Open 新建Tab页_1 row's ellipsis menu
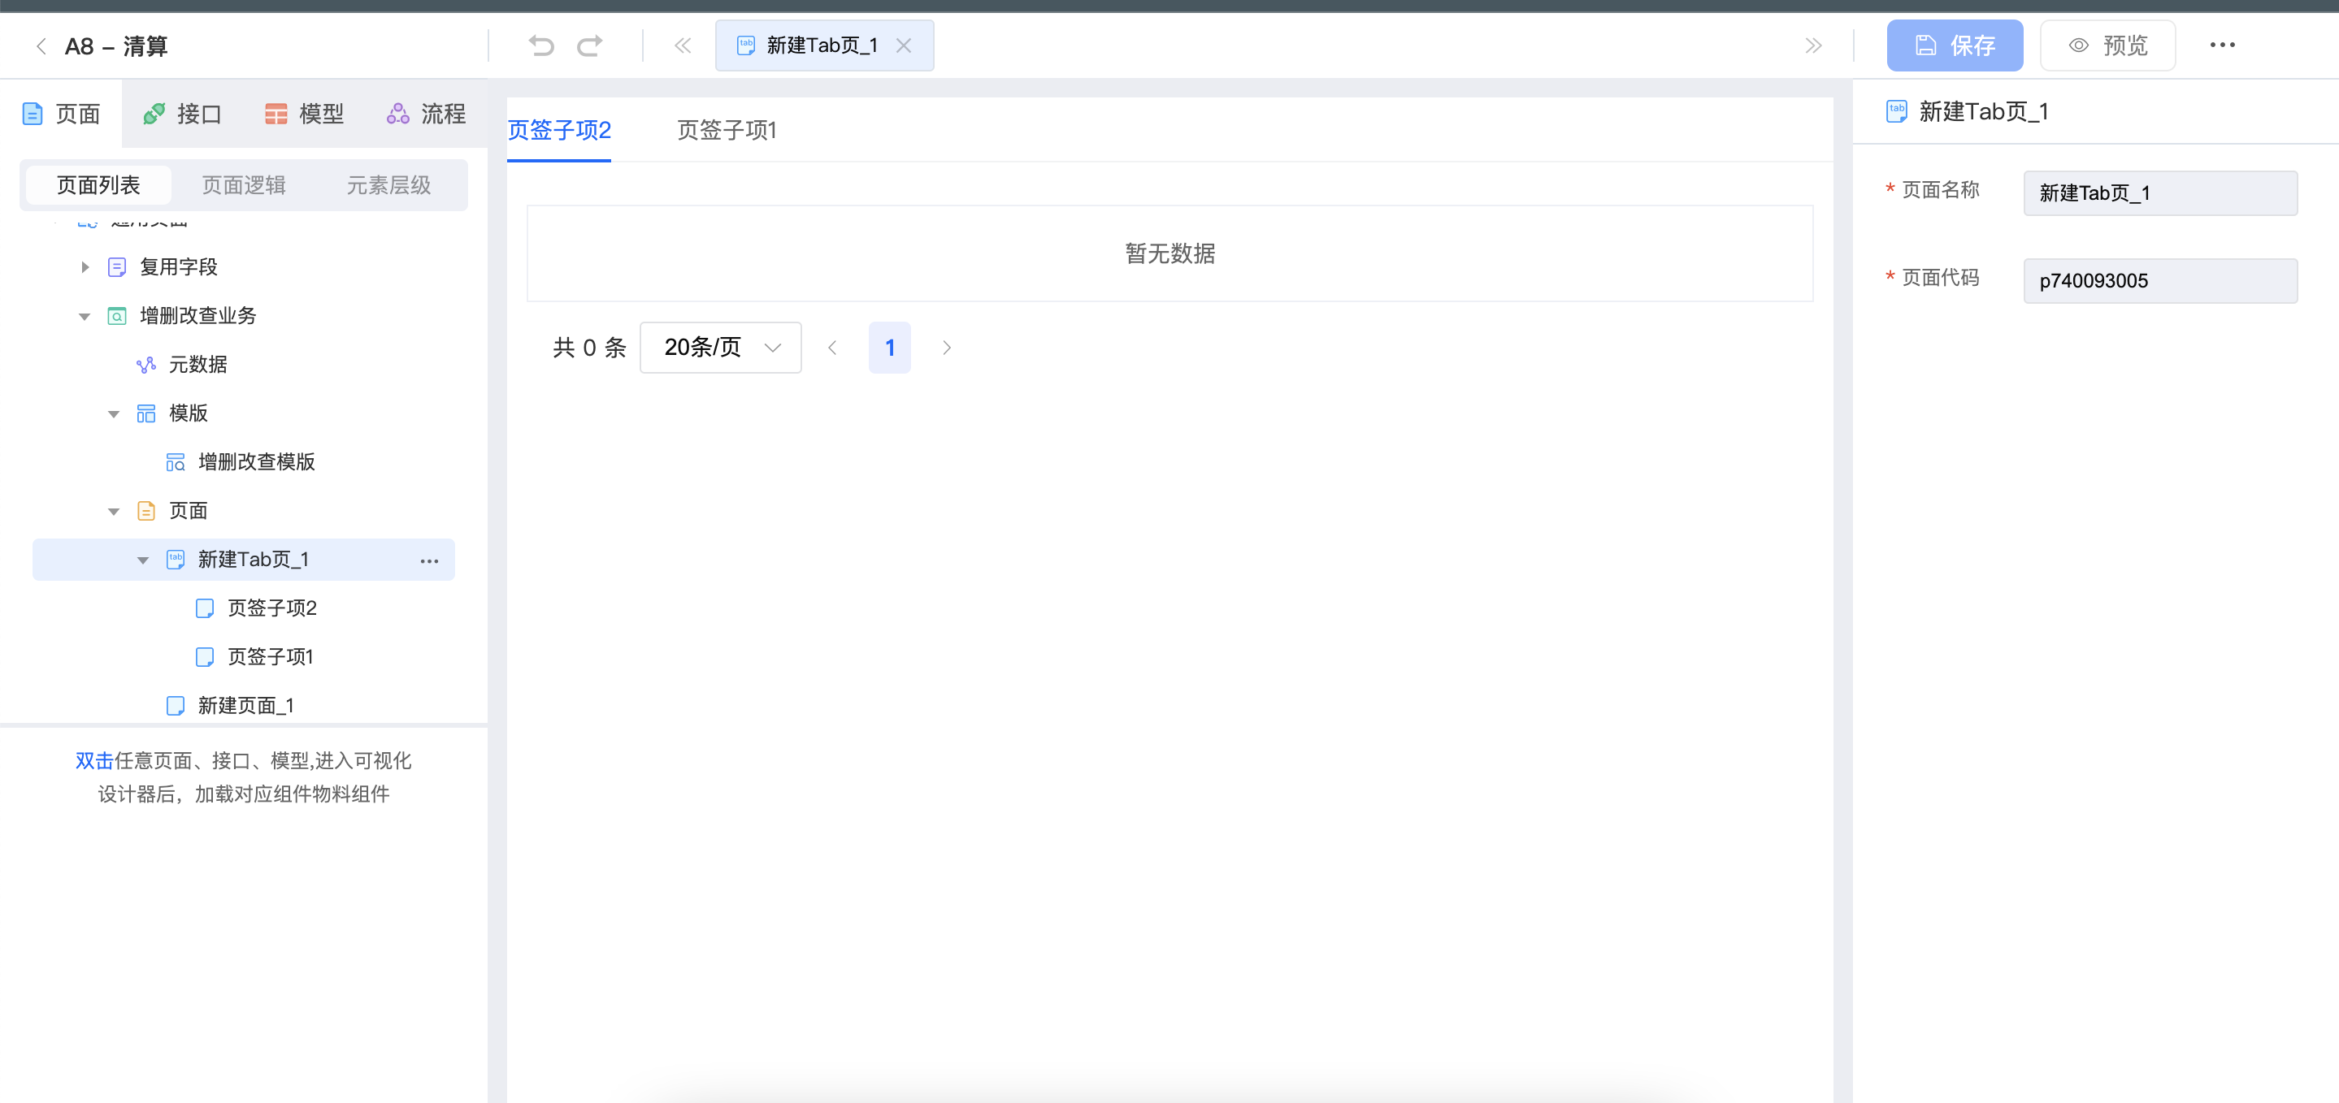Screen dimensions: 2339x1103 pos(429,561)
